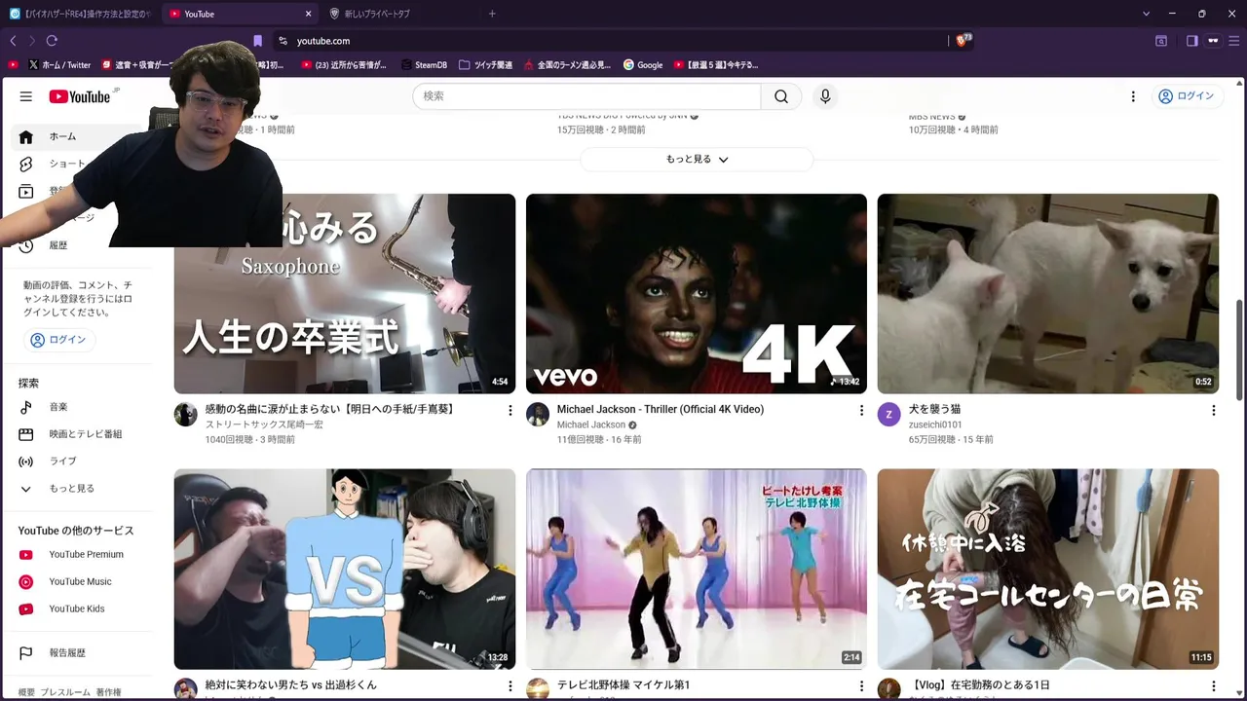This screenshot has width=1247, height=701.
Task: Open the browser main menu
Action: 1232,41
